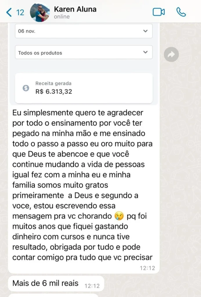
Task: Tap the Mais de 6 mil reais message
Action: pos(46,283)
